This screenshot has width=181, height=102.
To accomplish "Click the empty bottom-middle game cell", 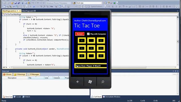I will (91, 56).
